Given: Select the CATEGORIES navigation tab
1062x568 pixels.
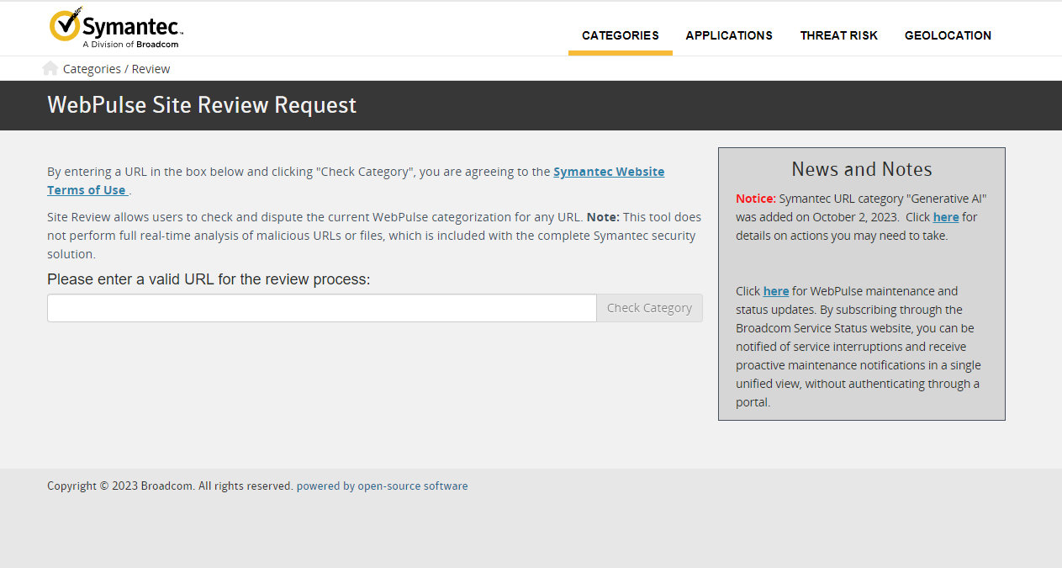Looking at the screenshot, I should [x=620, y=35].
